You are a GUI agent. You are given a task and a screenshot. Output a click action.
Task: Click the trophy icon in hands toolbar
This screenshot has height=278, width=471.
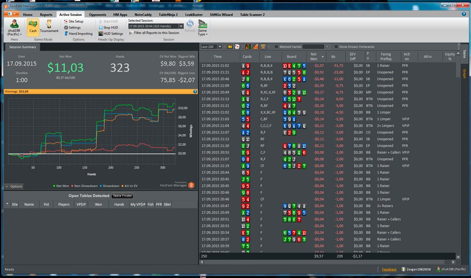point(263,46)
